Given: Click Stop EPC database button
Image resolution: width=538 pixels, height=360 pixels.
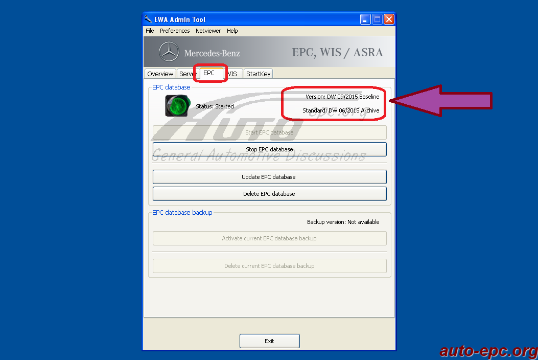Looking at the screenshot, I should click(269, 149).
